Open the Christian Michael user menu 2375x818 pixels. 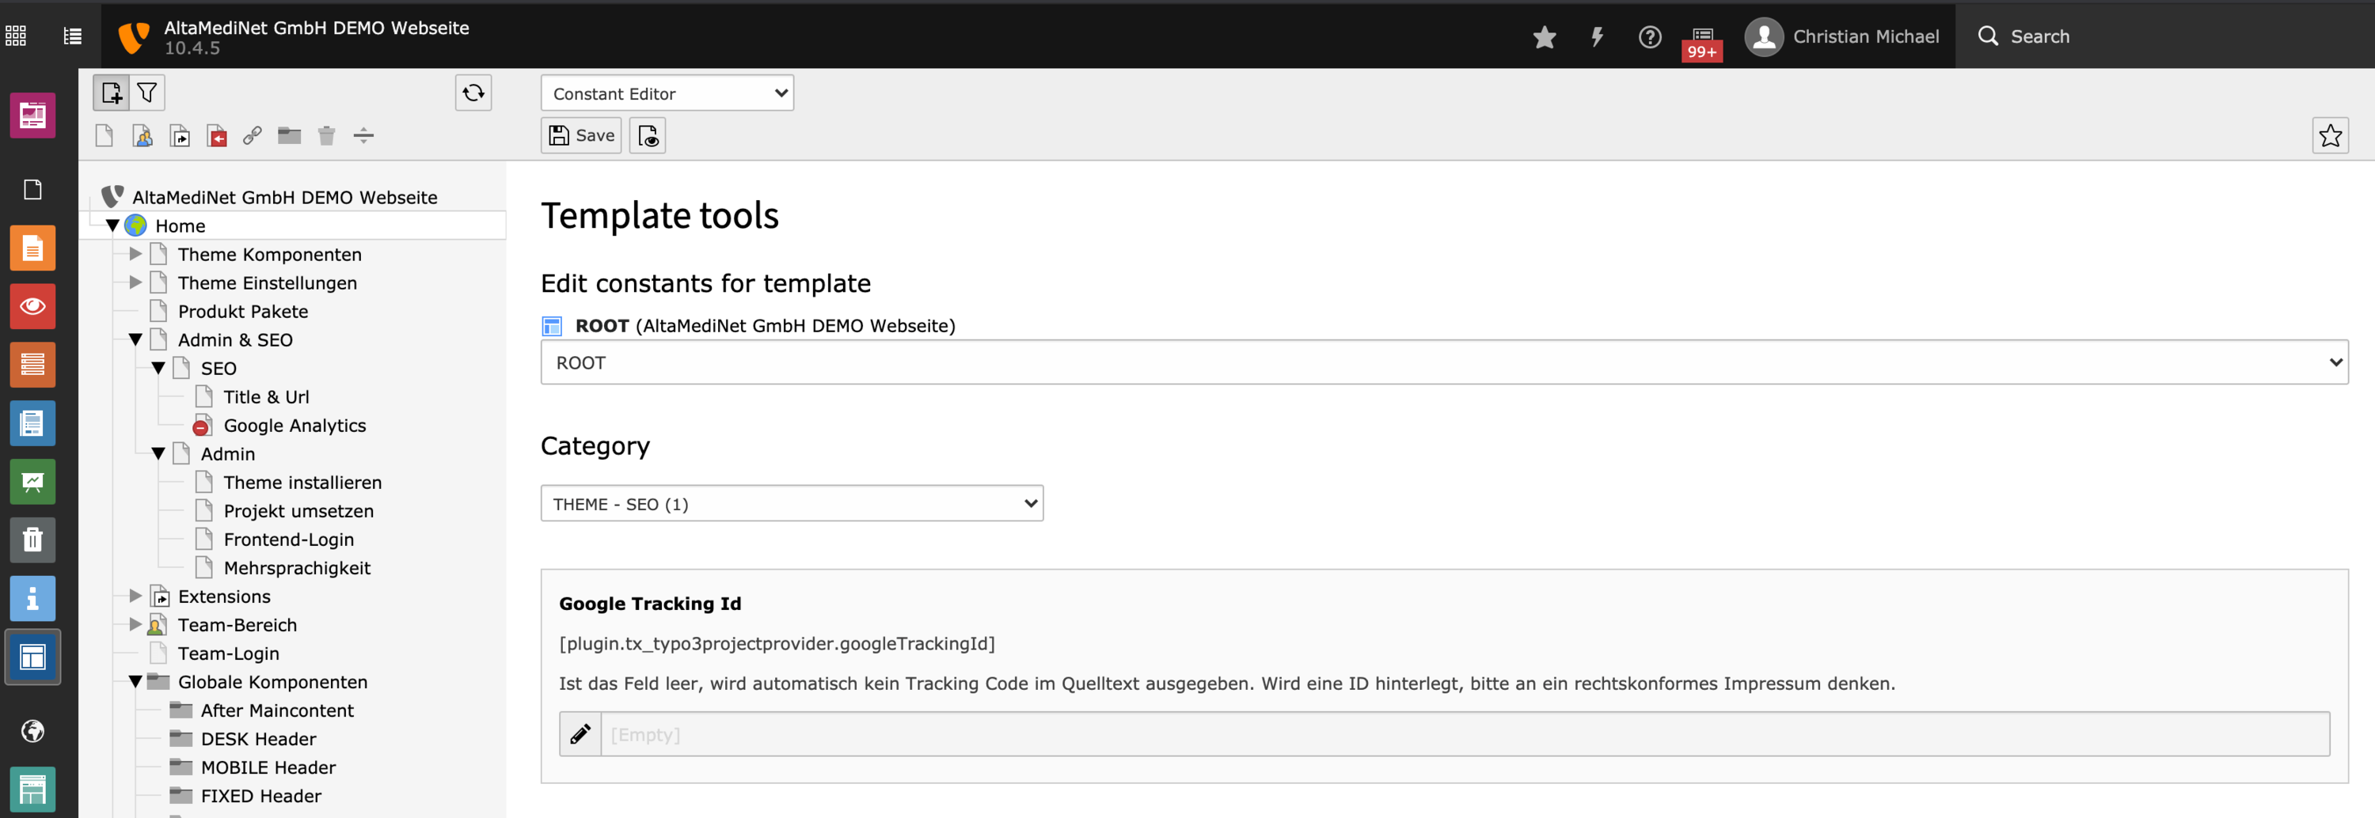(x=1842, y=37)
